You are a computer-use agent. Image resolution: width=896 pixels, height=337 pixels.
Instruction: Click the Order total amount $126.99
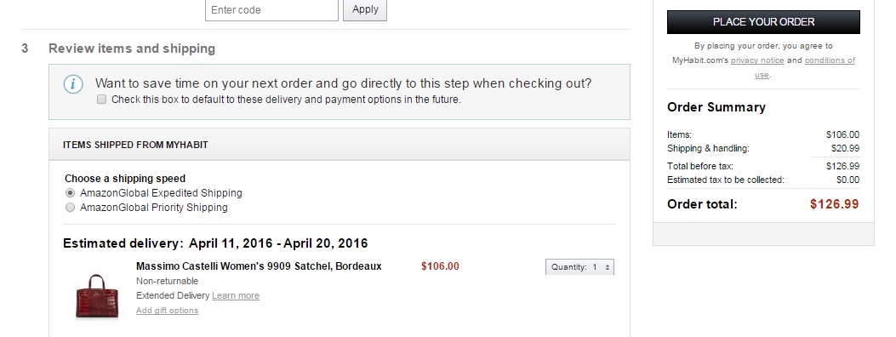[834, 204]
